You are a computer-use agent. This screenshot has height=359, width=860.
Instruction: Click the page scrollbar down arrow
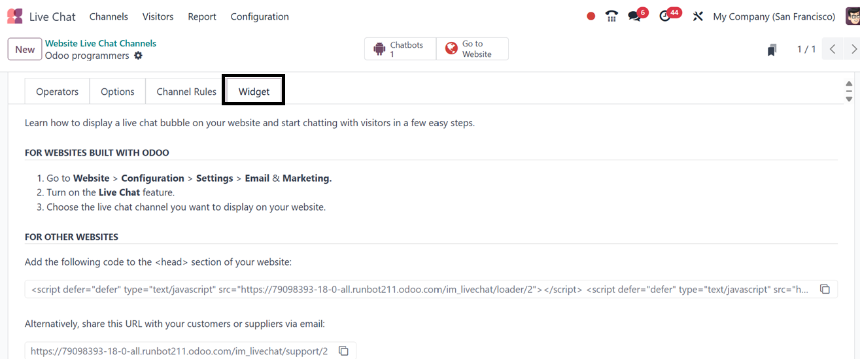click(849, 99)
